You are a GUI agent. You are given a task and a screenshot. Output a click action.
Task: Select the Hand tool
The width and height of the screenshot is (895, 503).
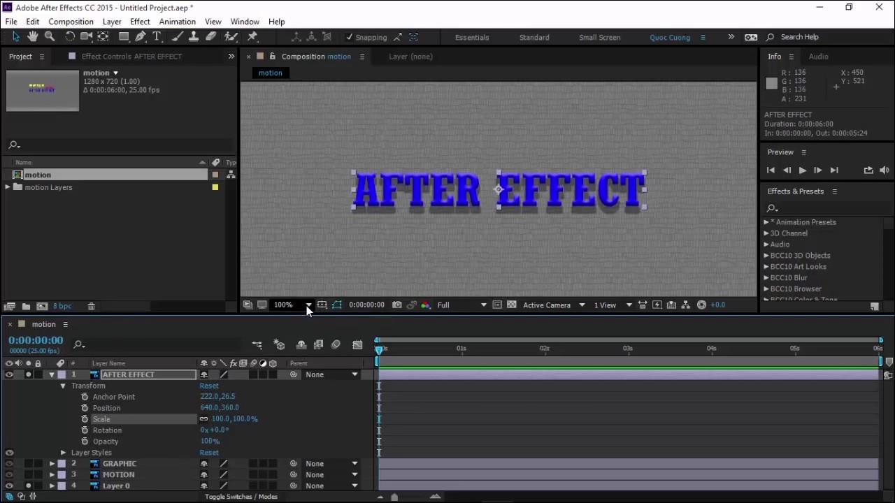(32, 37)
